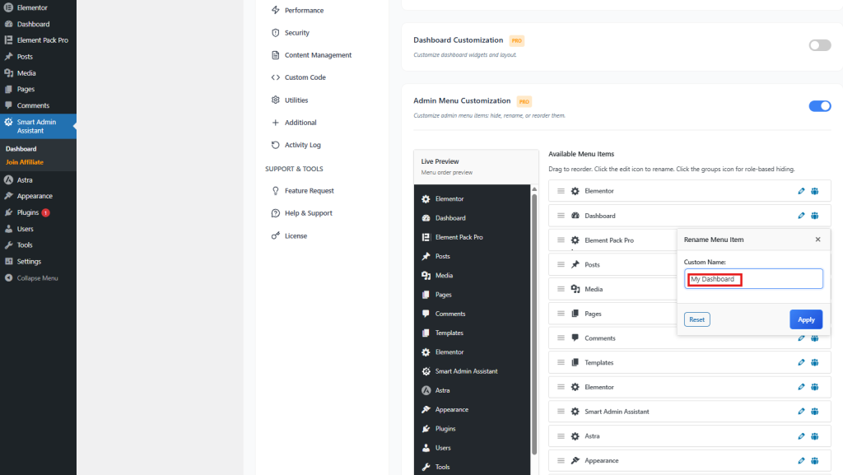Click the Dashboard submenu under Smart Admin Assistant
The height and width of the screenshot is (475, 843).
[21, 149]
